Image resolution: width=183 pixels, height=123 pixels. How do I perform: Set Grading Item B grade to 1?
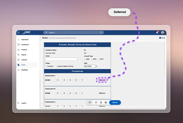tap(81, 93)
